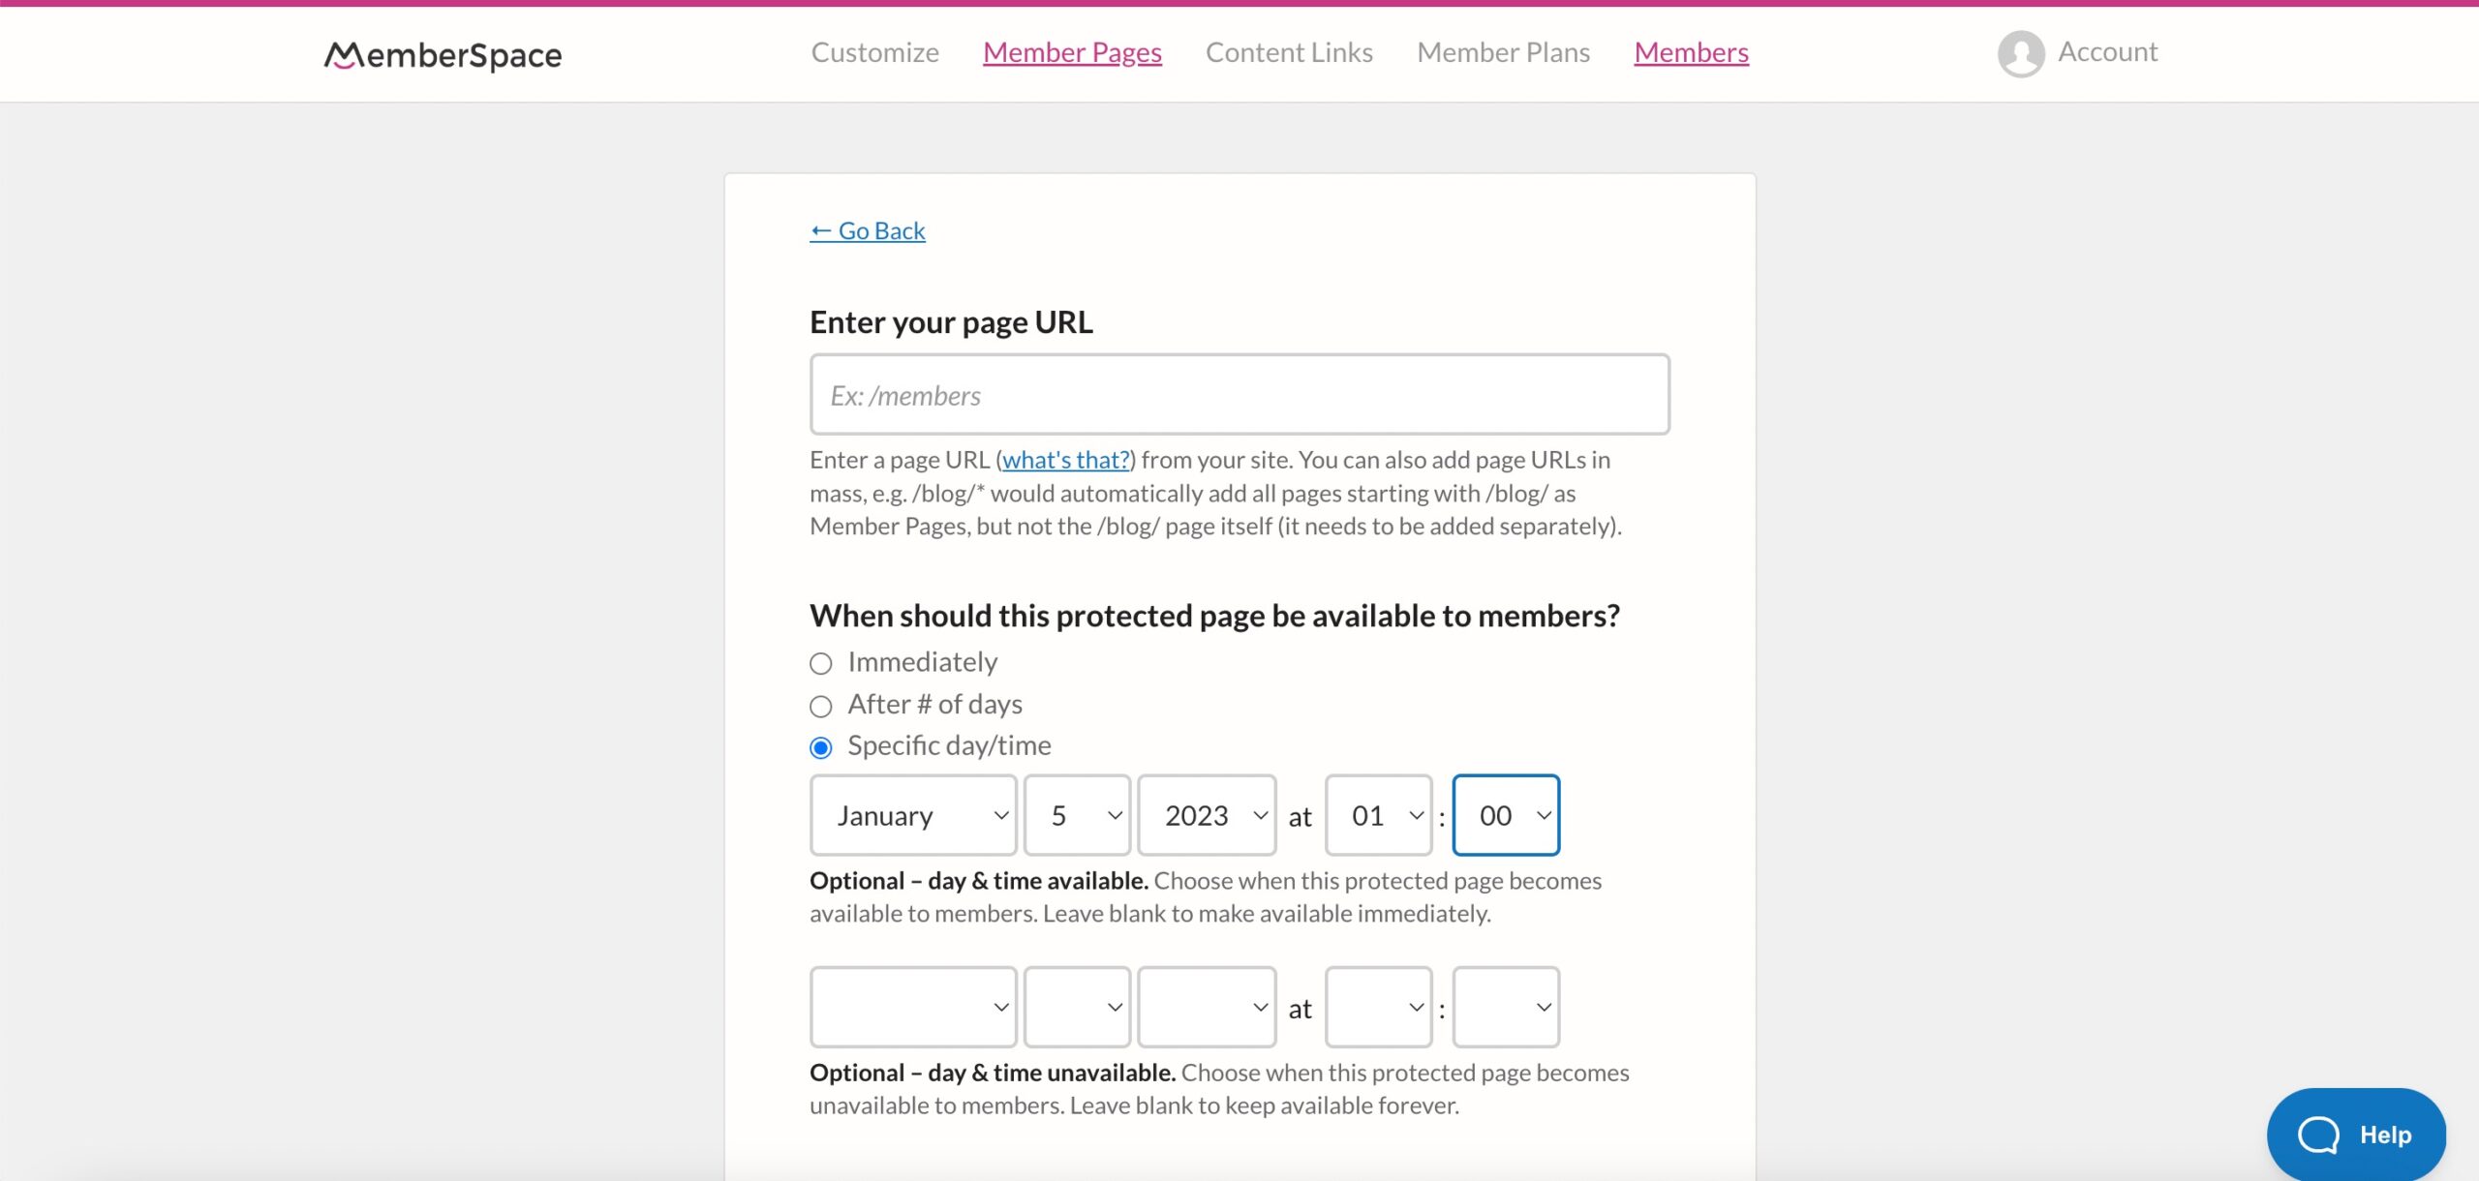2479x1181 pixels.
Task: Expand the minutes 00 dropdown
Action: click(1504, 814)
